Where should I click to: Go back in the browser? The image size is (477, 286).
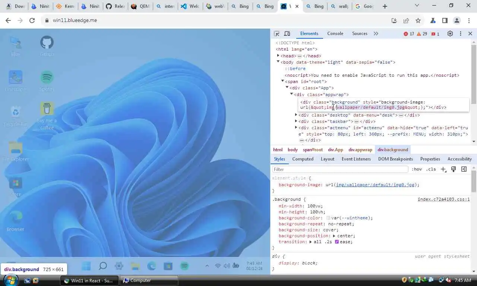(x=8, y=20)
